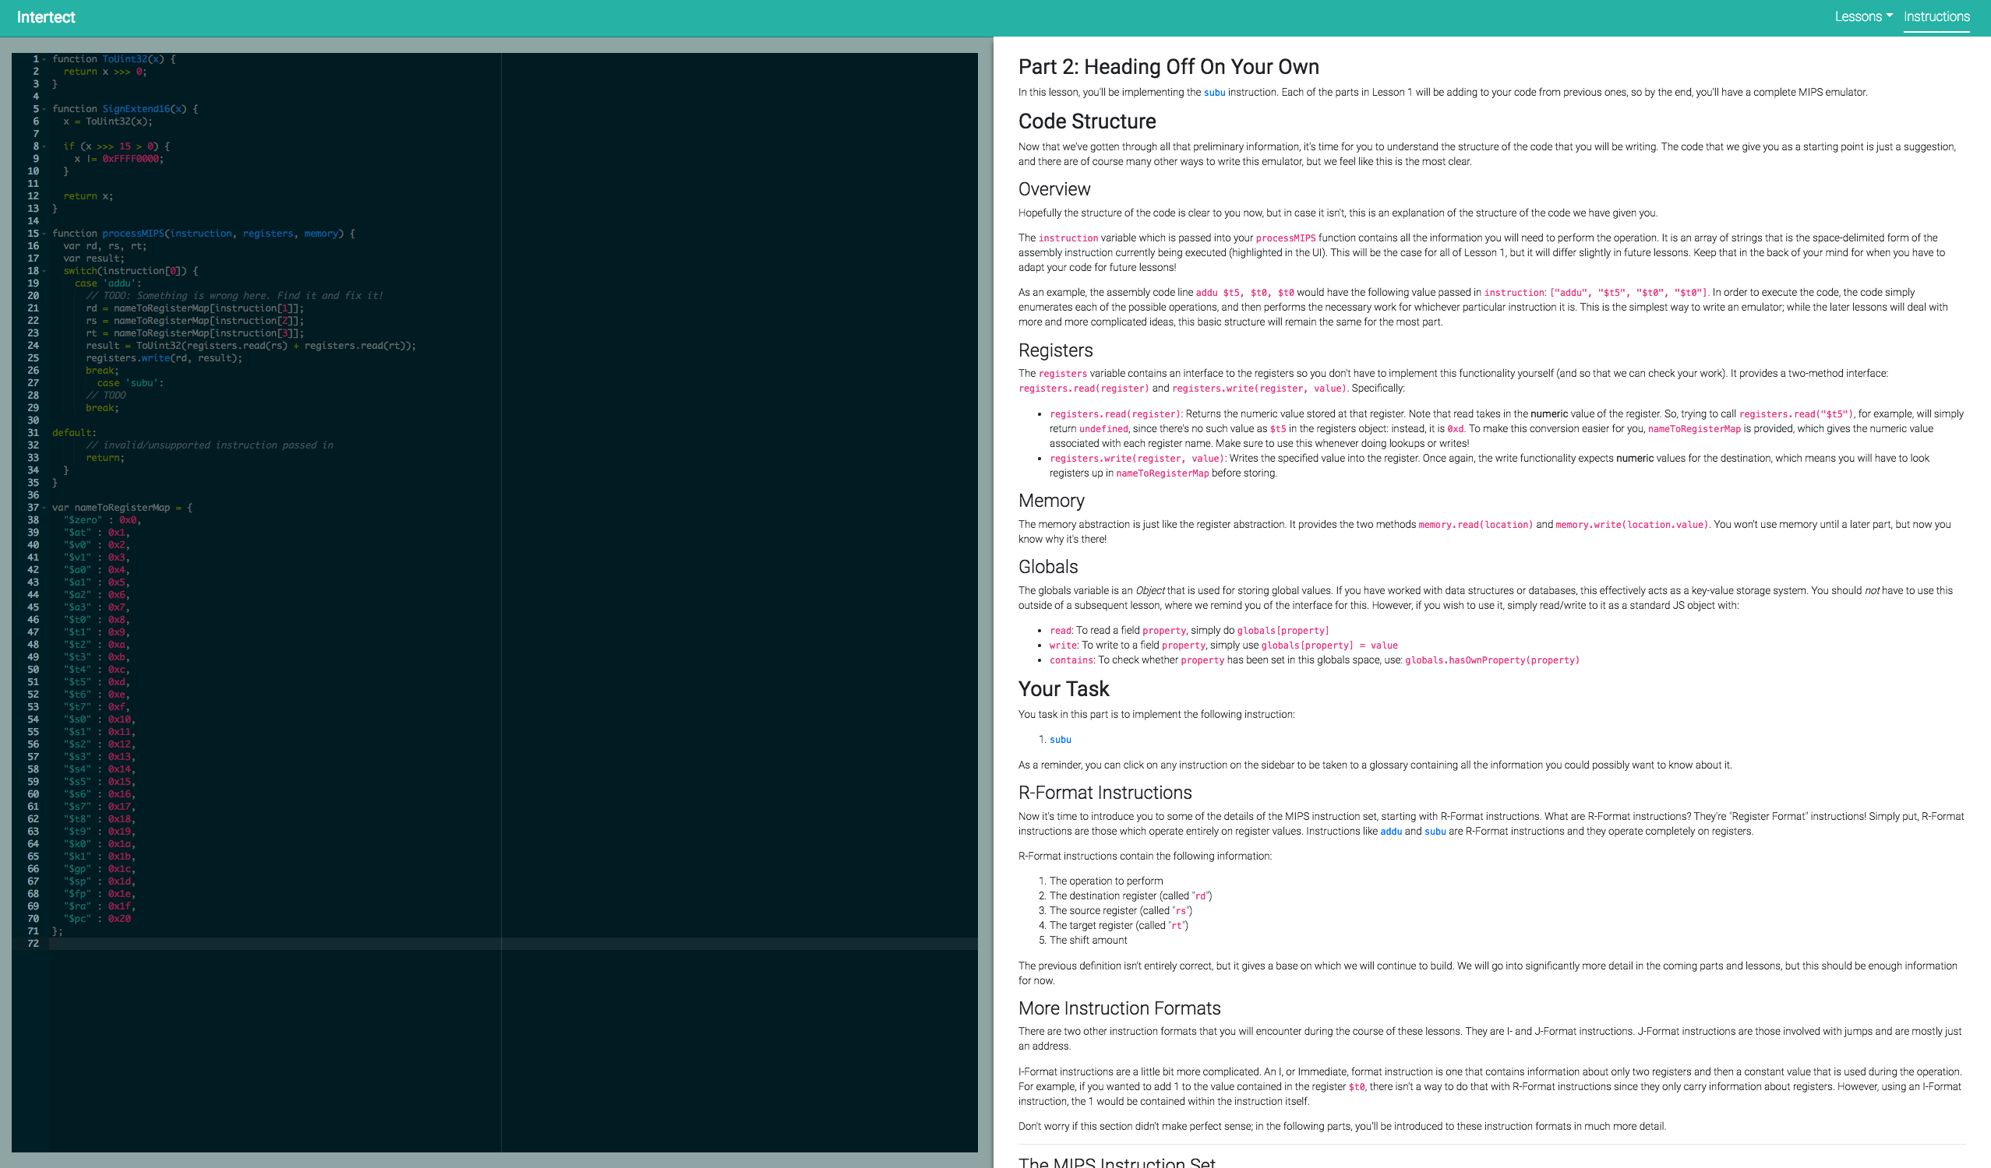Click line number 24 in the gutter
Viewport: 1991px width, 1168px height.
[34, 346]
